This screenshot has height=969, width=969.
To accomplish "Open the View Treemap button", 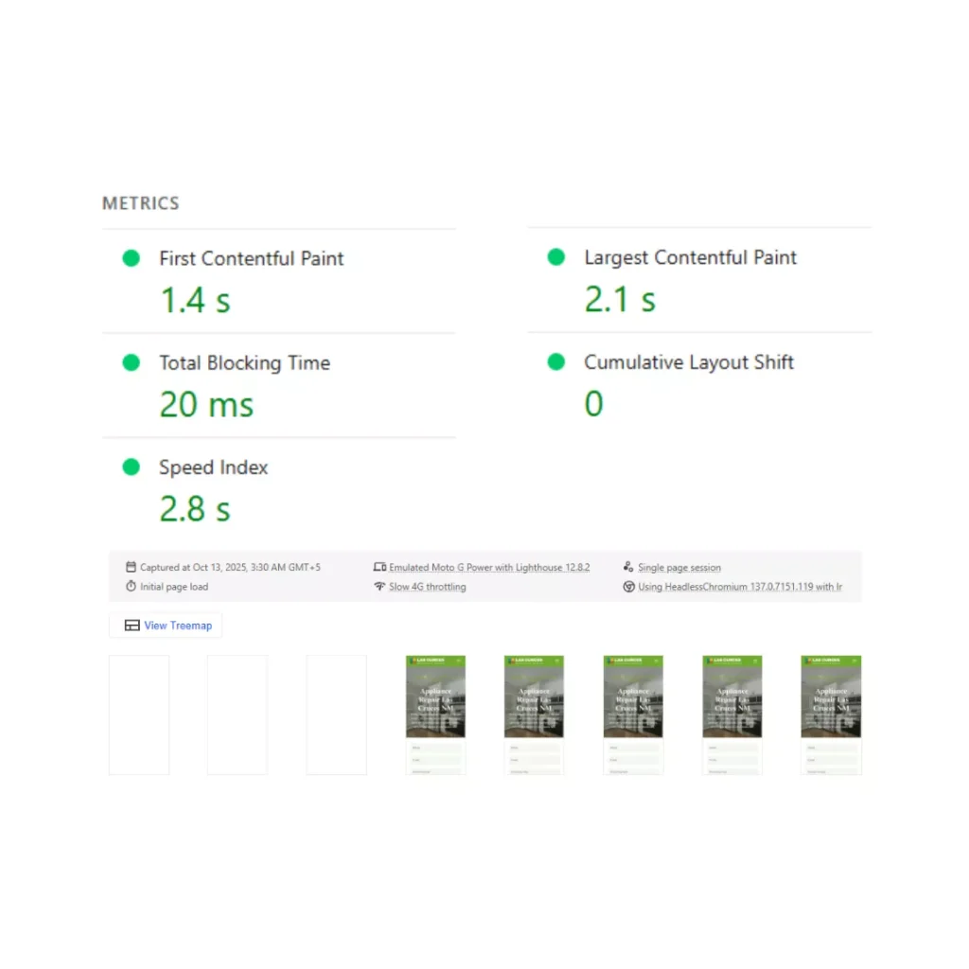I will tap(167, 625).
